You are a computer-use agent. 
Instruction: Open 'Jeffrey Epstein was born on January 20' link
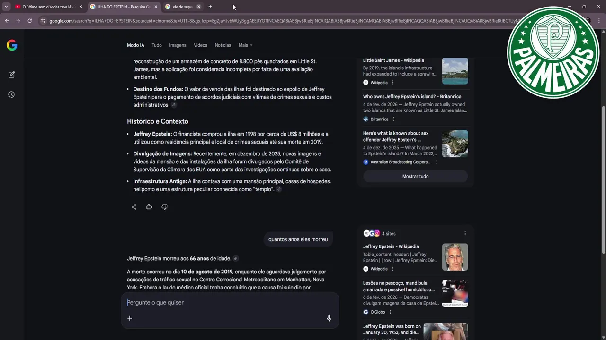(x=392, y=329)
